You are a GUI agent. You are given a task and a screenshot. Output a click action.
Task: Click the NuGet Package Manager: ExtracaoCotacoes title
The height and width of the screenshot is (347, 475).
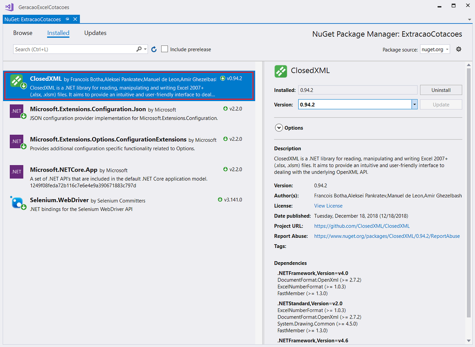click(387, 34)
